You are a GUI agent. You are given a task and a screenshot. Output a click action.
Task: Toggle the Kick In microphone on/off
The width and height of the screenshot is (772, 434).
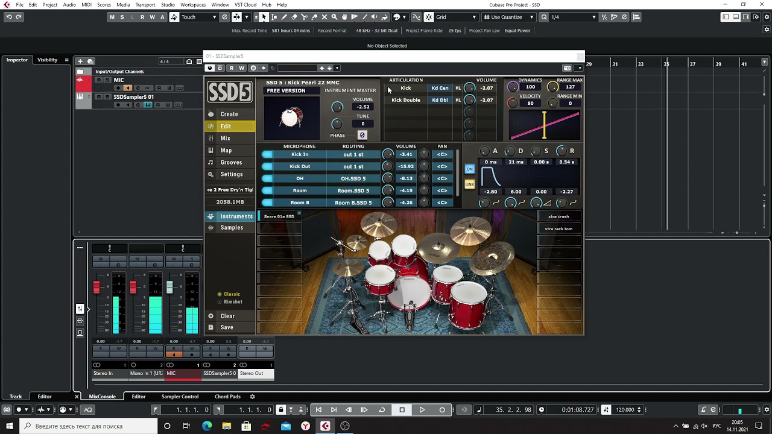267,154
